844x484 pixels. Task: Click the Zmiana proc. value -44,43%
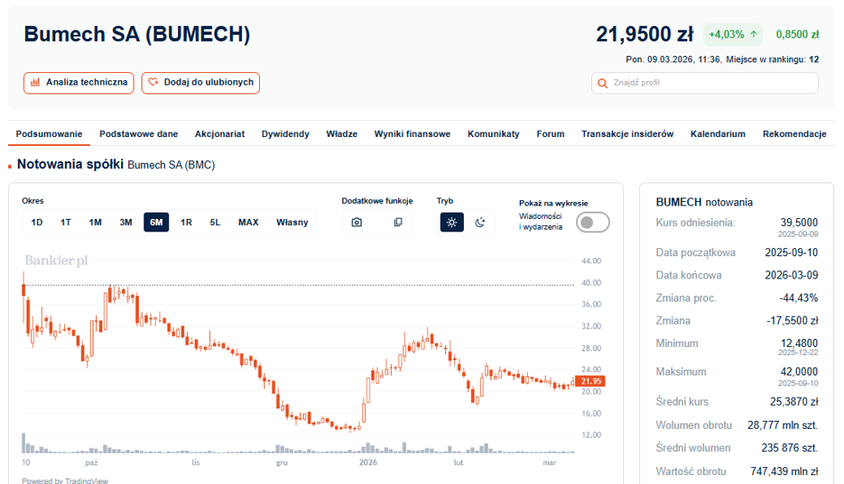799,297
